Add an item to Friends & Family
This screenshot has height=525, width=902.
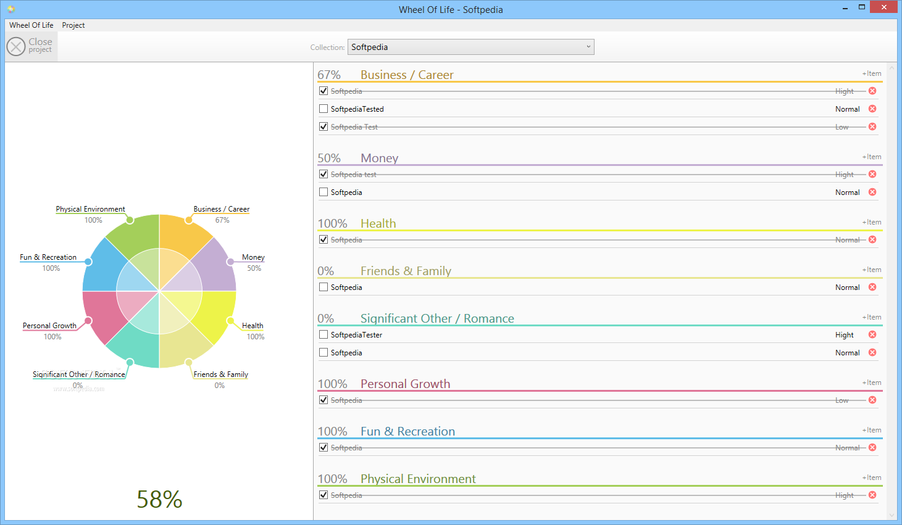point(872,270)
